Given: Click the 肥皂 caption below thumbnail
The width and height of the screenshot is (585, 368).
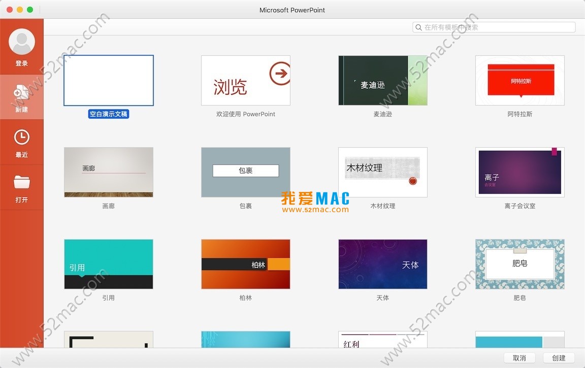Looking at the screenshot, I should (519, 297).
